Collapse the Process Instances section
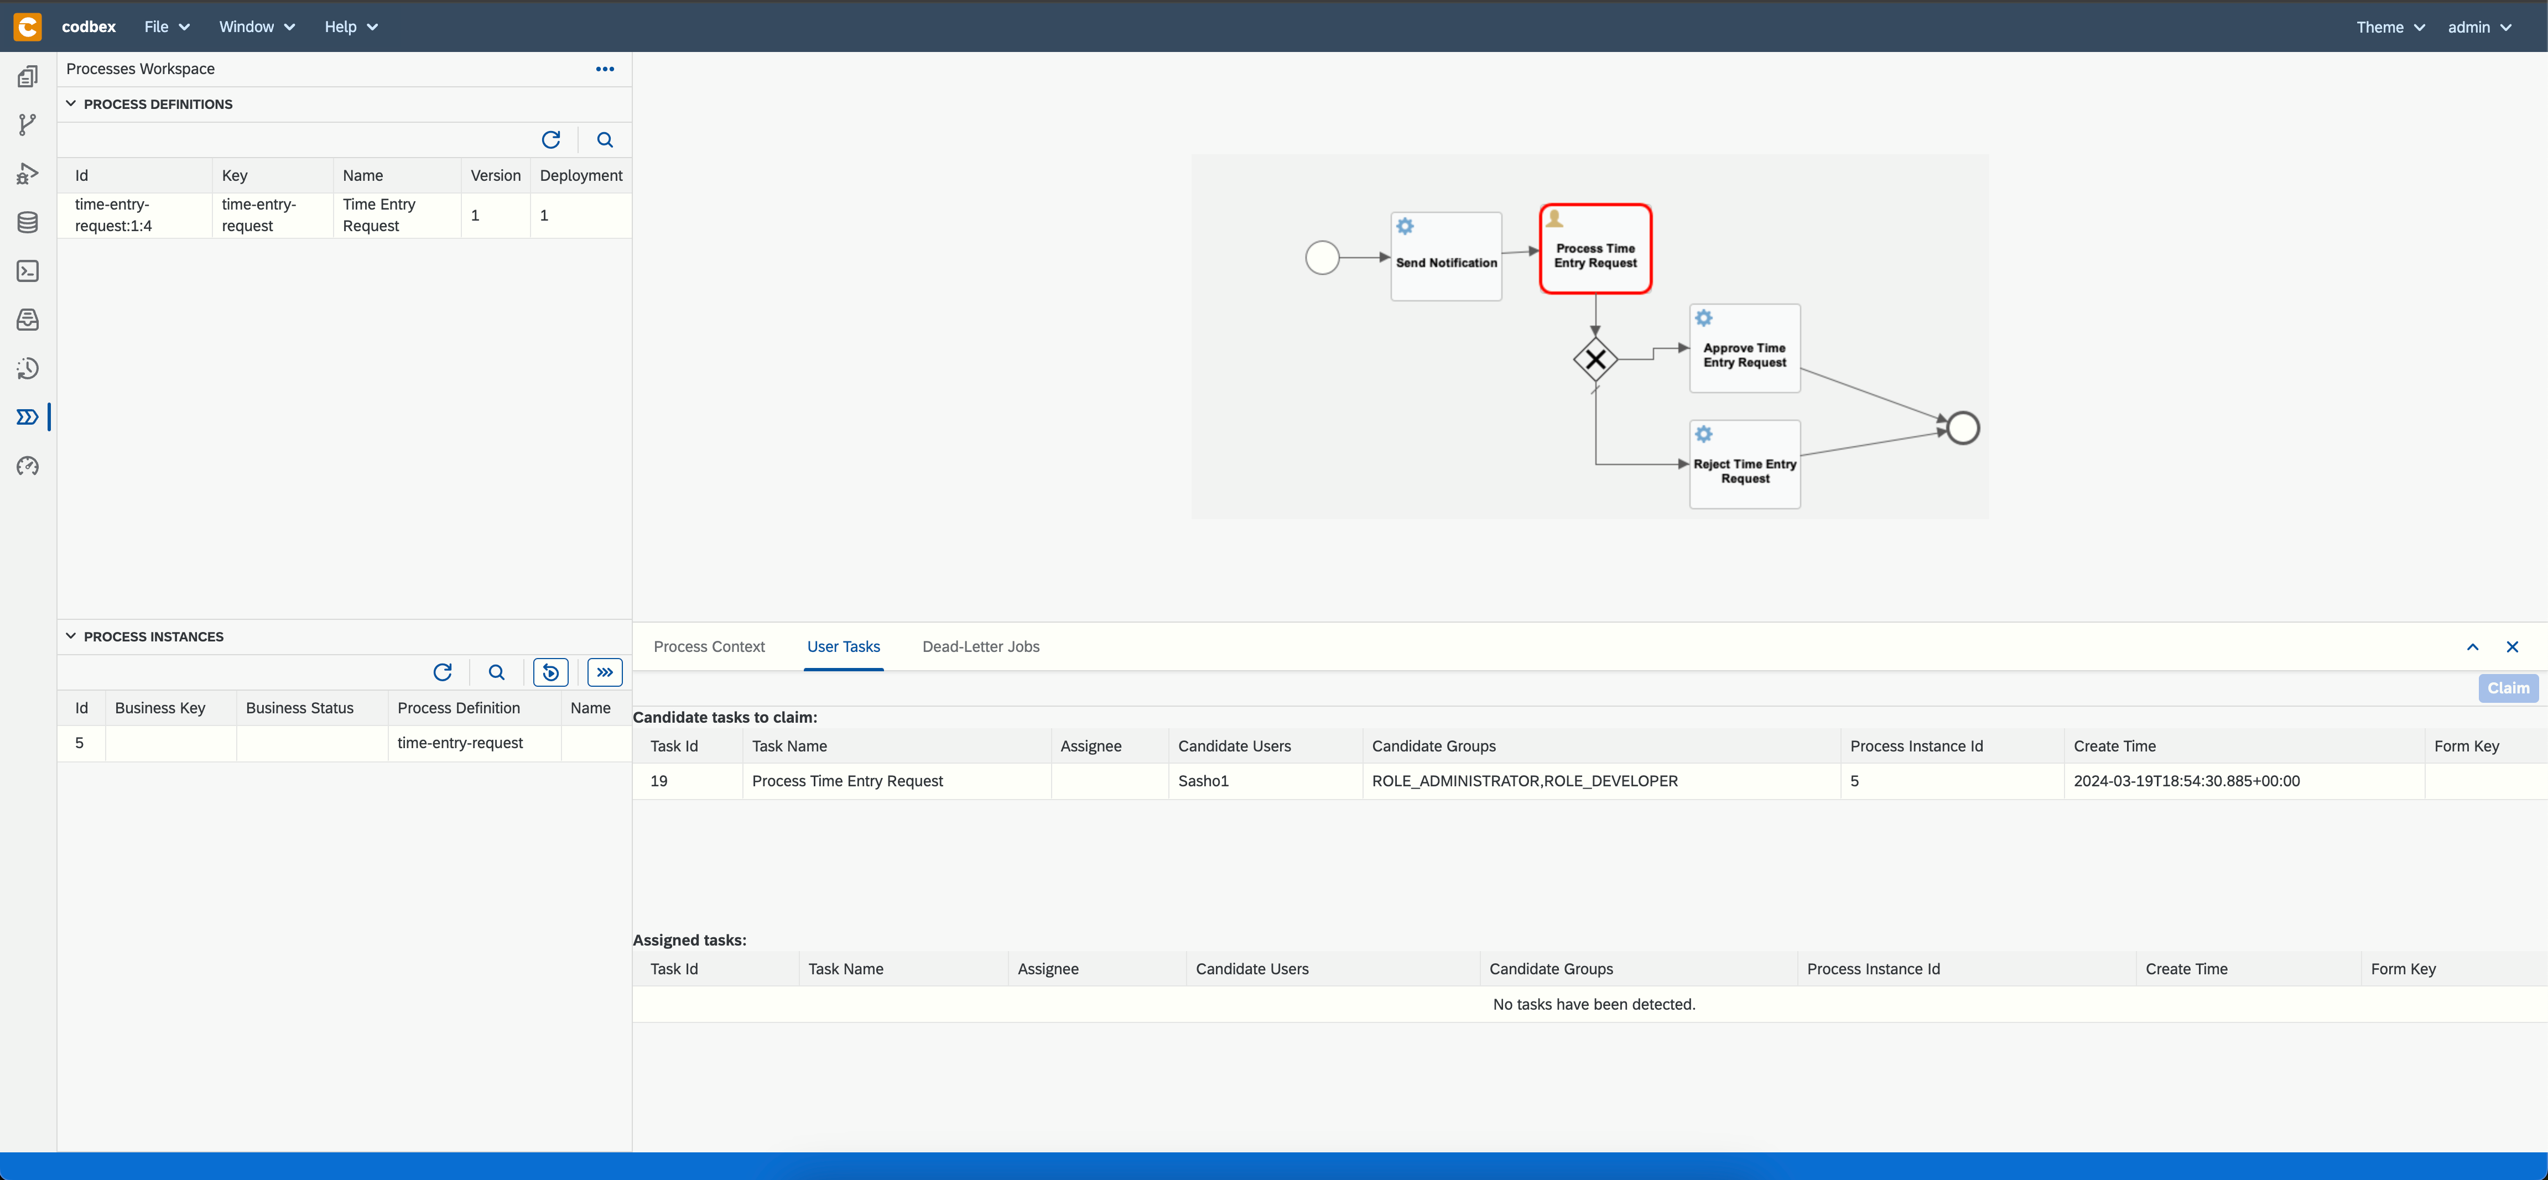 (x=71, y=636)
